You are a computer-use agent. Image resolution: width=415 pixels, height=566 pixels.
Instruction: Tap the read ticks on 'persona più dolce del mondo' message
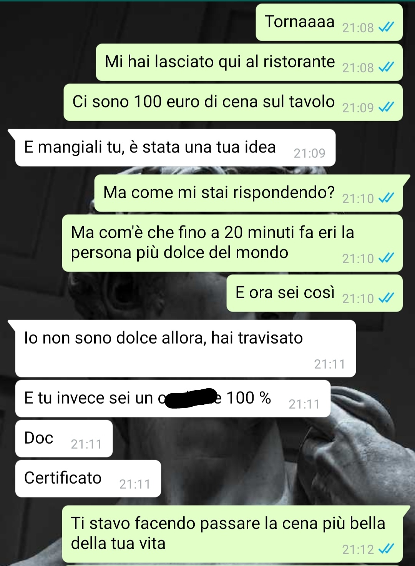click(386, 258)
